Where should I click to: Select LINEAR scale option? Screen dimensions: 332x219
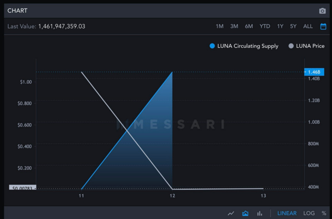[x=287, y=213]
